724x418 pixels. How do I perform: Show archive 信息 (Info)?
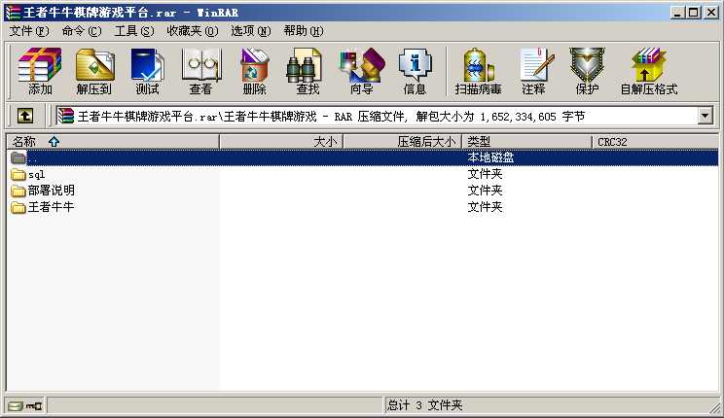[415, 71]
